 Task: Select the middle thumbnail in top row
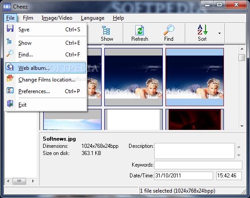pos(134,77)
